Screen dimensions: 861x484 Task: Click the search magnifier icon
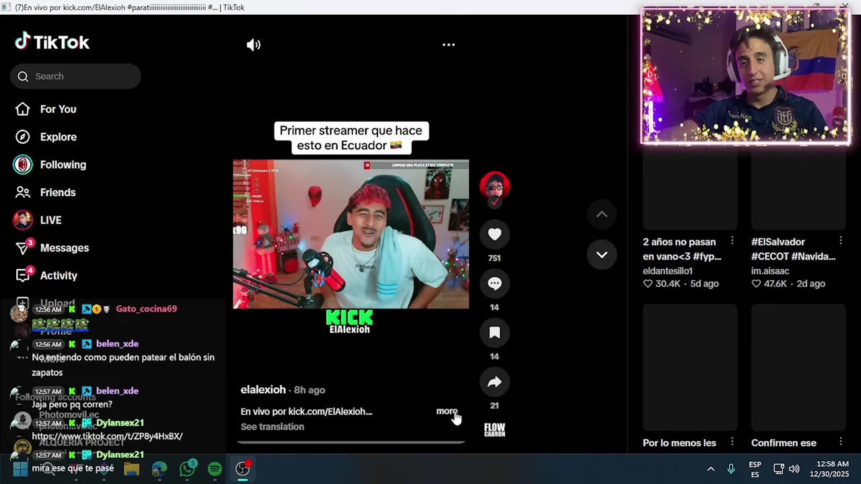coord(23,76)
